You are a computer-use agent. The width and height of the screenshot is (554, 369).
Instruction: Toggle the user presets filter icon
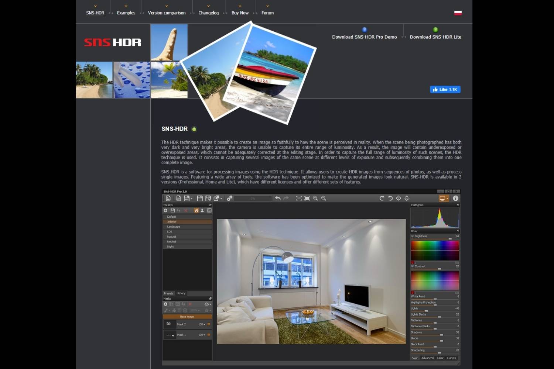(x=202, y=210)
